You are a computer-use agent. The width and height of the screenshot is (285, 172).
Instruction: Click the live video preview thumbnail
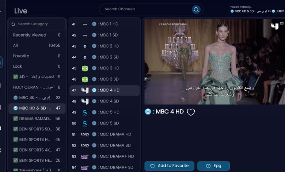pos(214,61)
